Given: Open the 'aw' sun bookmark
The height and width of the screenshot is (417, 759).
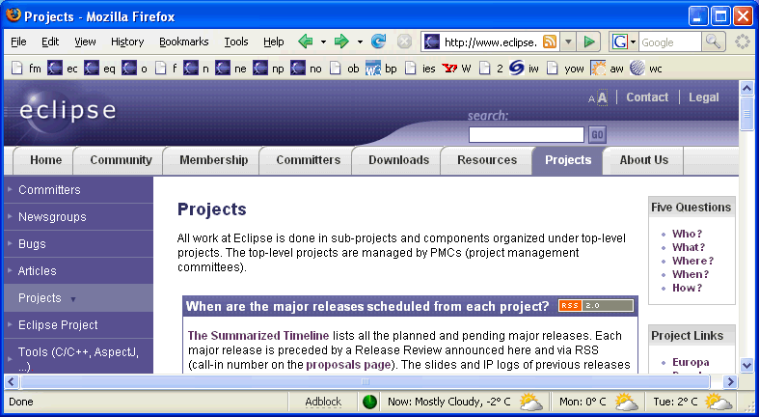Looking at the screenshot, I should [607, 69].
